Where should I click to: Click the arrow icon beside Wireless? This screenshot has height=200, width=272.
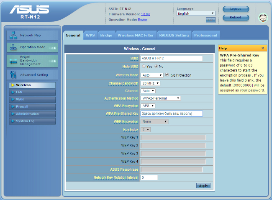pyautogui.click(x=13, y=85)
